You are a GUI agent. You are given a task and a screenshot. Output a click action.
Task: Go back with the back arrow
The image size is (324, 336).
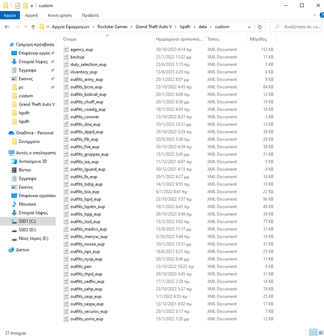pos(7,27)
